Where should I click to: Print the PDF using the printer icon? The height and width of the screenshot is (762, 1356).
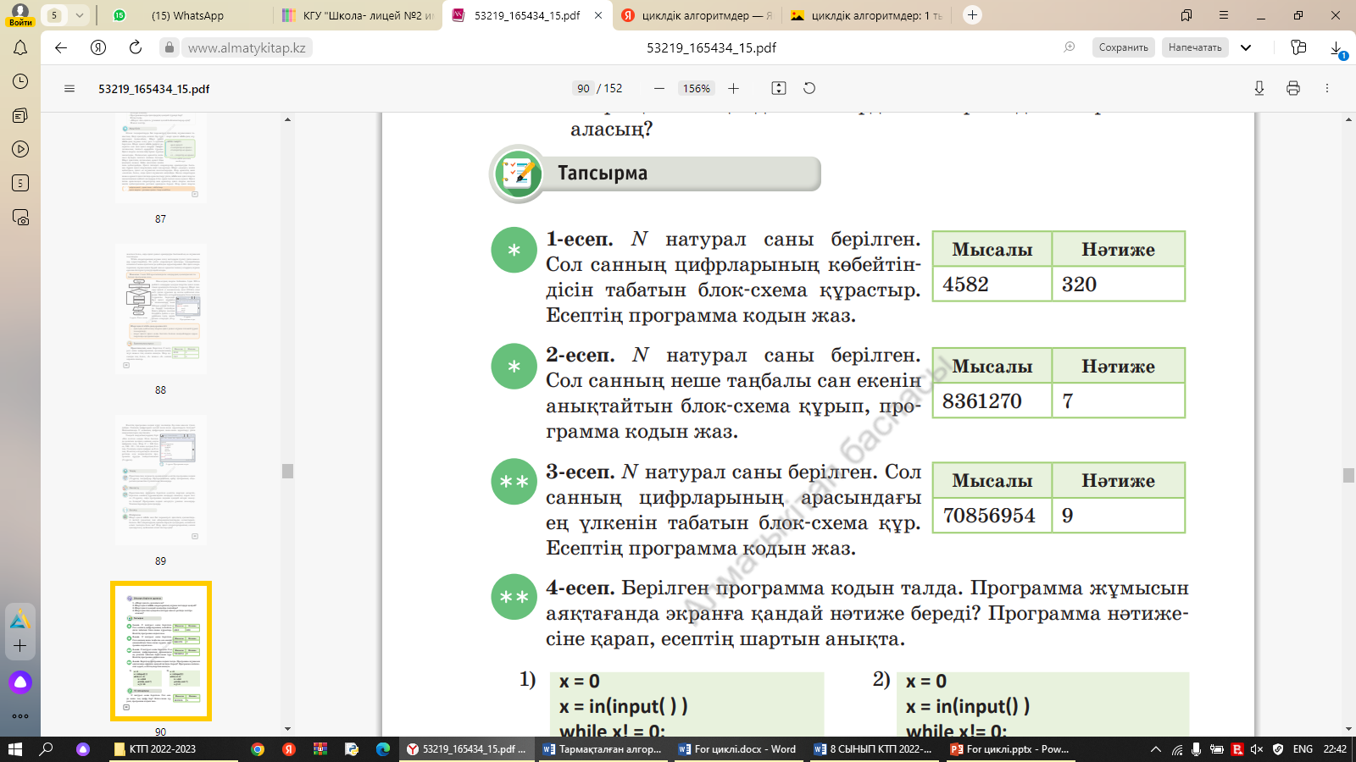pos(1293,88)
